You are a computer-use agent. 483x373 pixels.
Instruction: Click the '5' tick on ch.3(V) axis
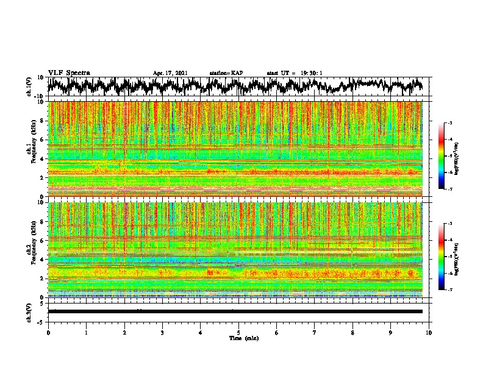42,304
